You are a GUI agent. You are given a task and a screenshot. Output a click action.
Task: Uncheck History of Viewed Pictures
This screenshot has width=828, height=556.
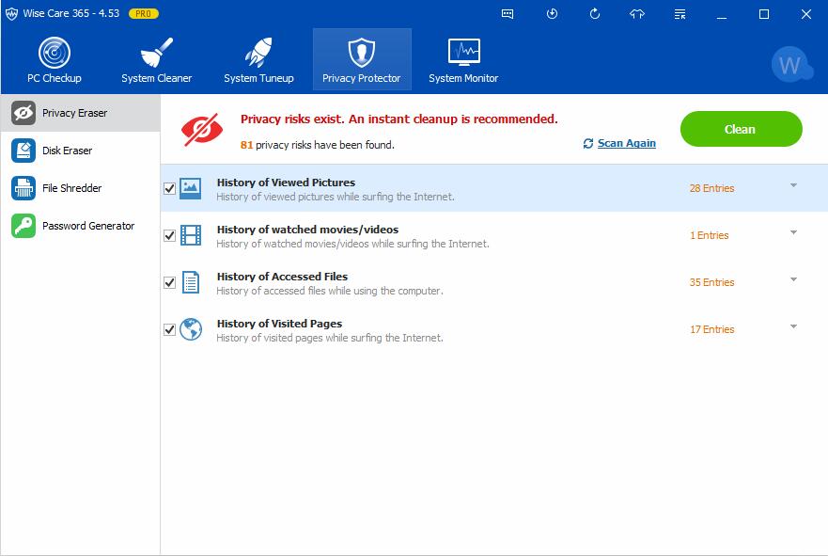click(x=169, y=189)
